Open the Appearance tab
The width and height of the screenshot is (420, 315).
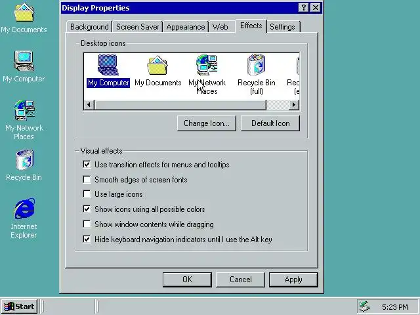[186, 27]
